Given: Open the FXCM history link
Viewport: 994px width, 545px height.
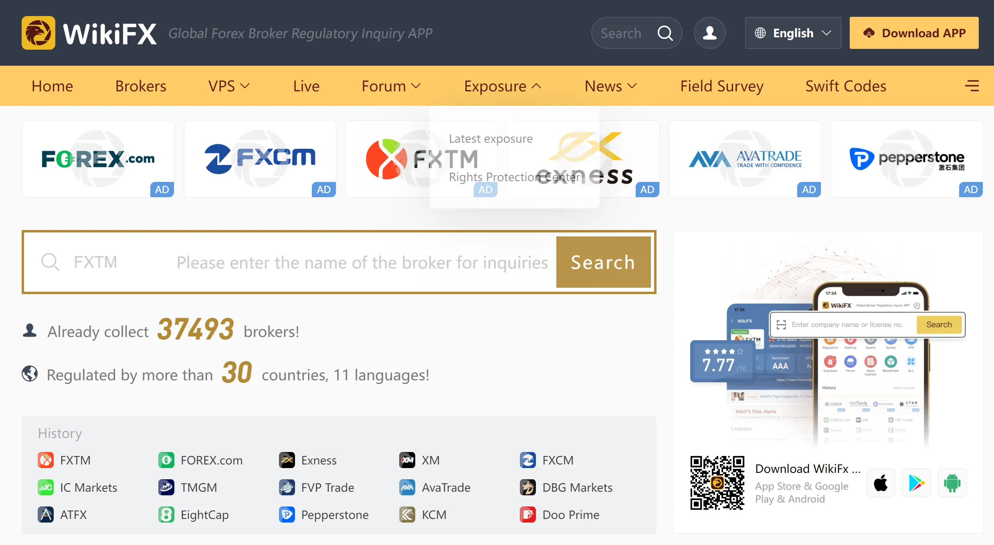Looking at the screenshot, I should coord(558,460).
